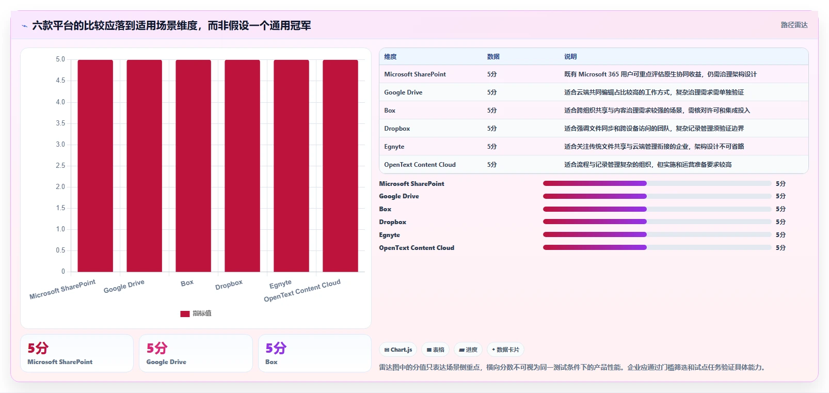Click the OpenText Content Cloud progress bar
Viewport: 829px width, 393px height.
click(x=657, y=247)
